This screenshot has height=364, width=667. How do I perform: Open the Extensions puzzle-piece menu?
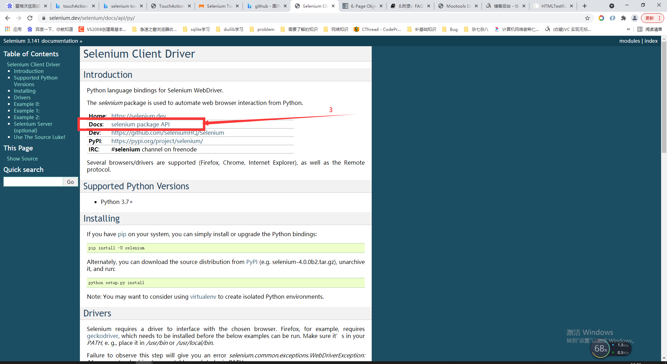(x=624, y=18)
